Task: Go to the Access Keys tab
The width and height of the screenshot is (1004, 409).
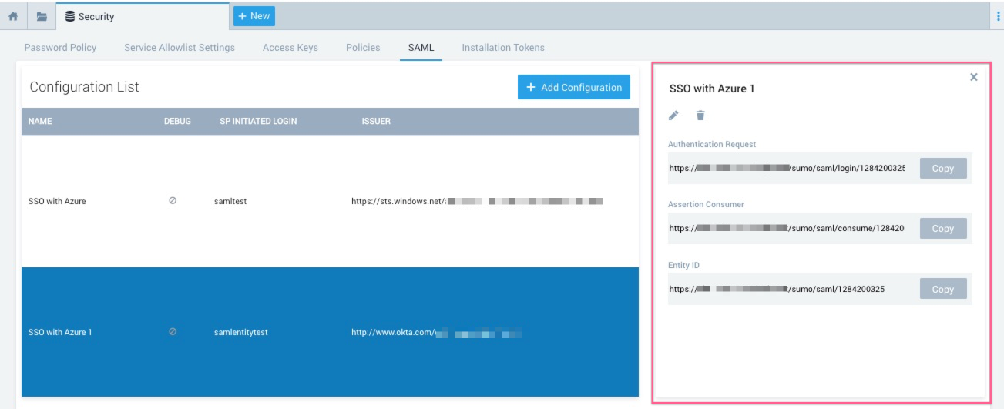Action: click(290, 48)
